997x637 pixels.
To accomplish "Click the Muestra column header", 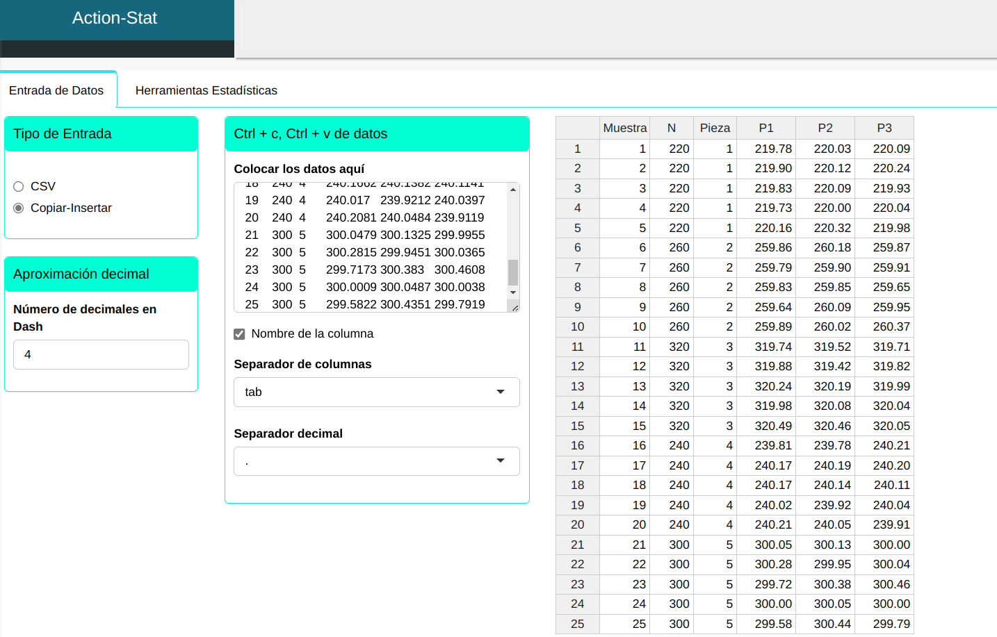I will click(x=624, y=128).
